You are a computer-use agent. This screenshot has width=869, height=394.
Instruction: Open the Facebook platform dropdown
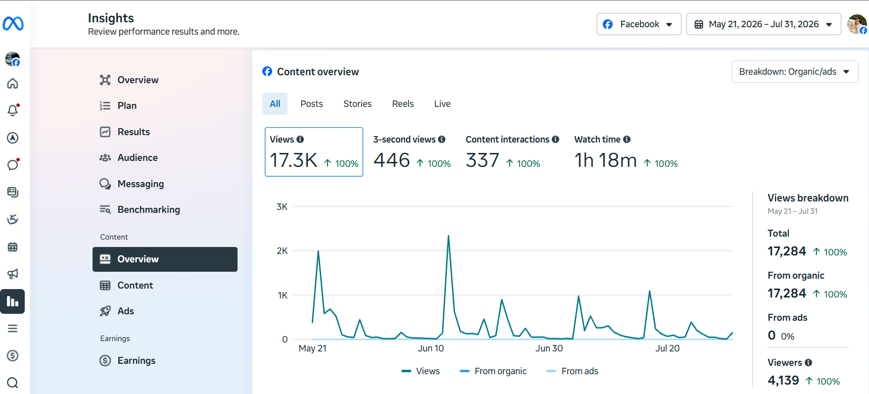pyautogui.click(x=639, y=24)
